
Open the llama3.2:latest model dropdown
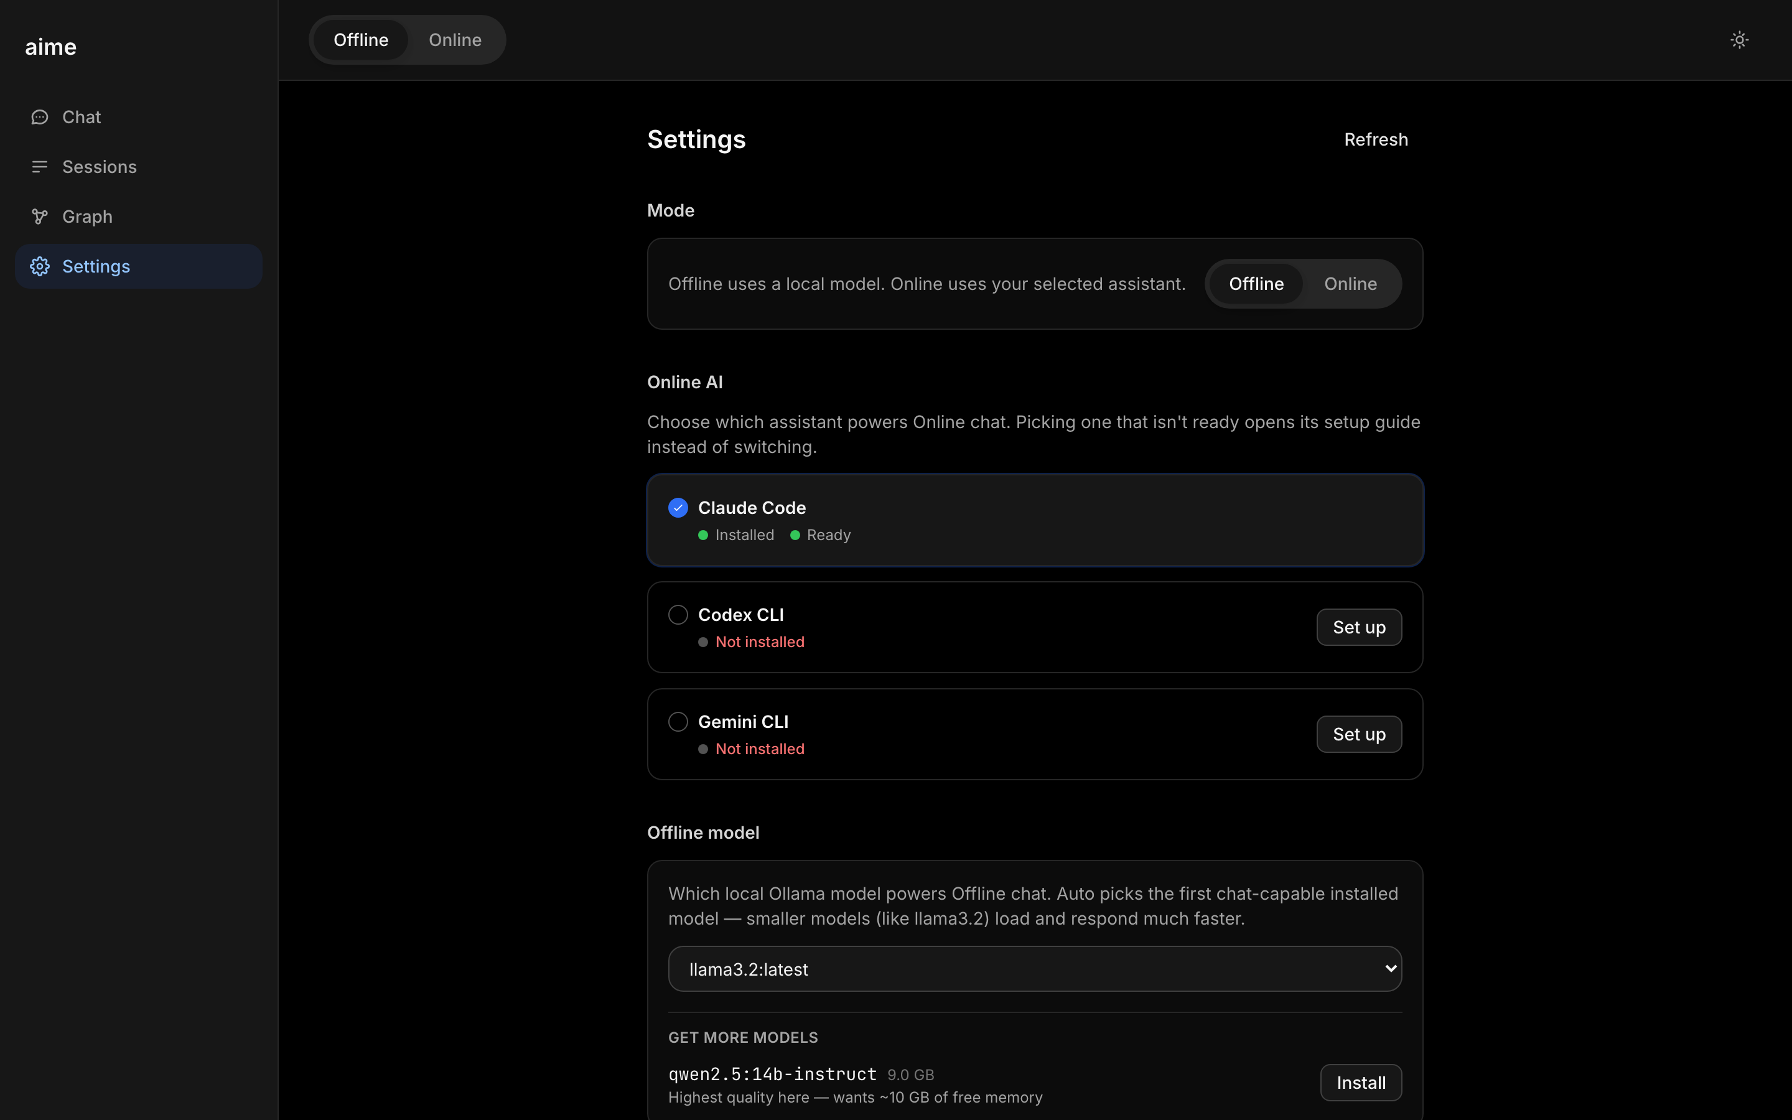(1035, 969)
